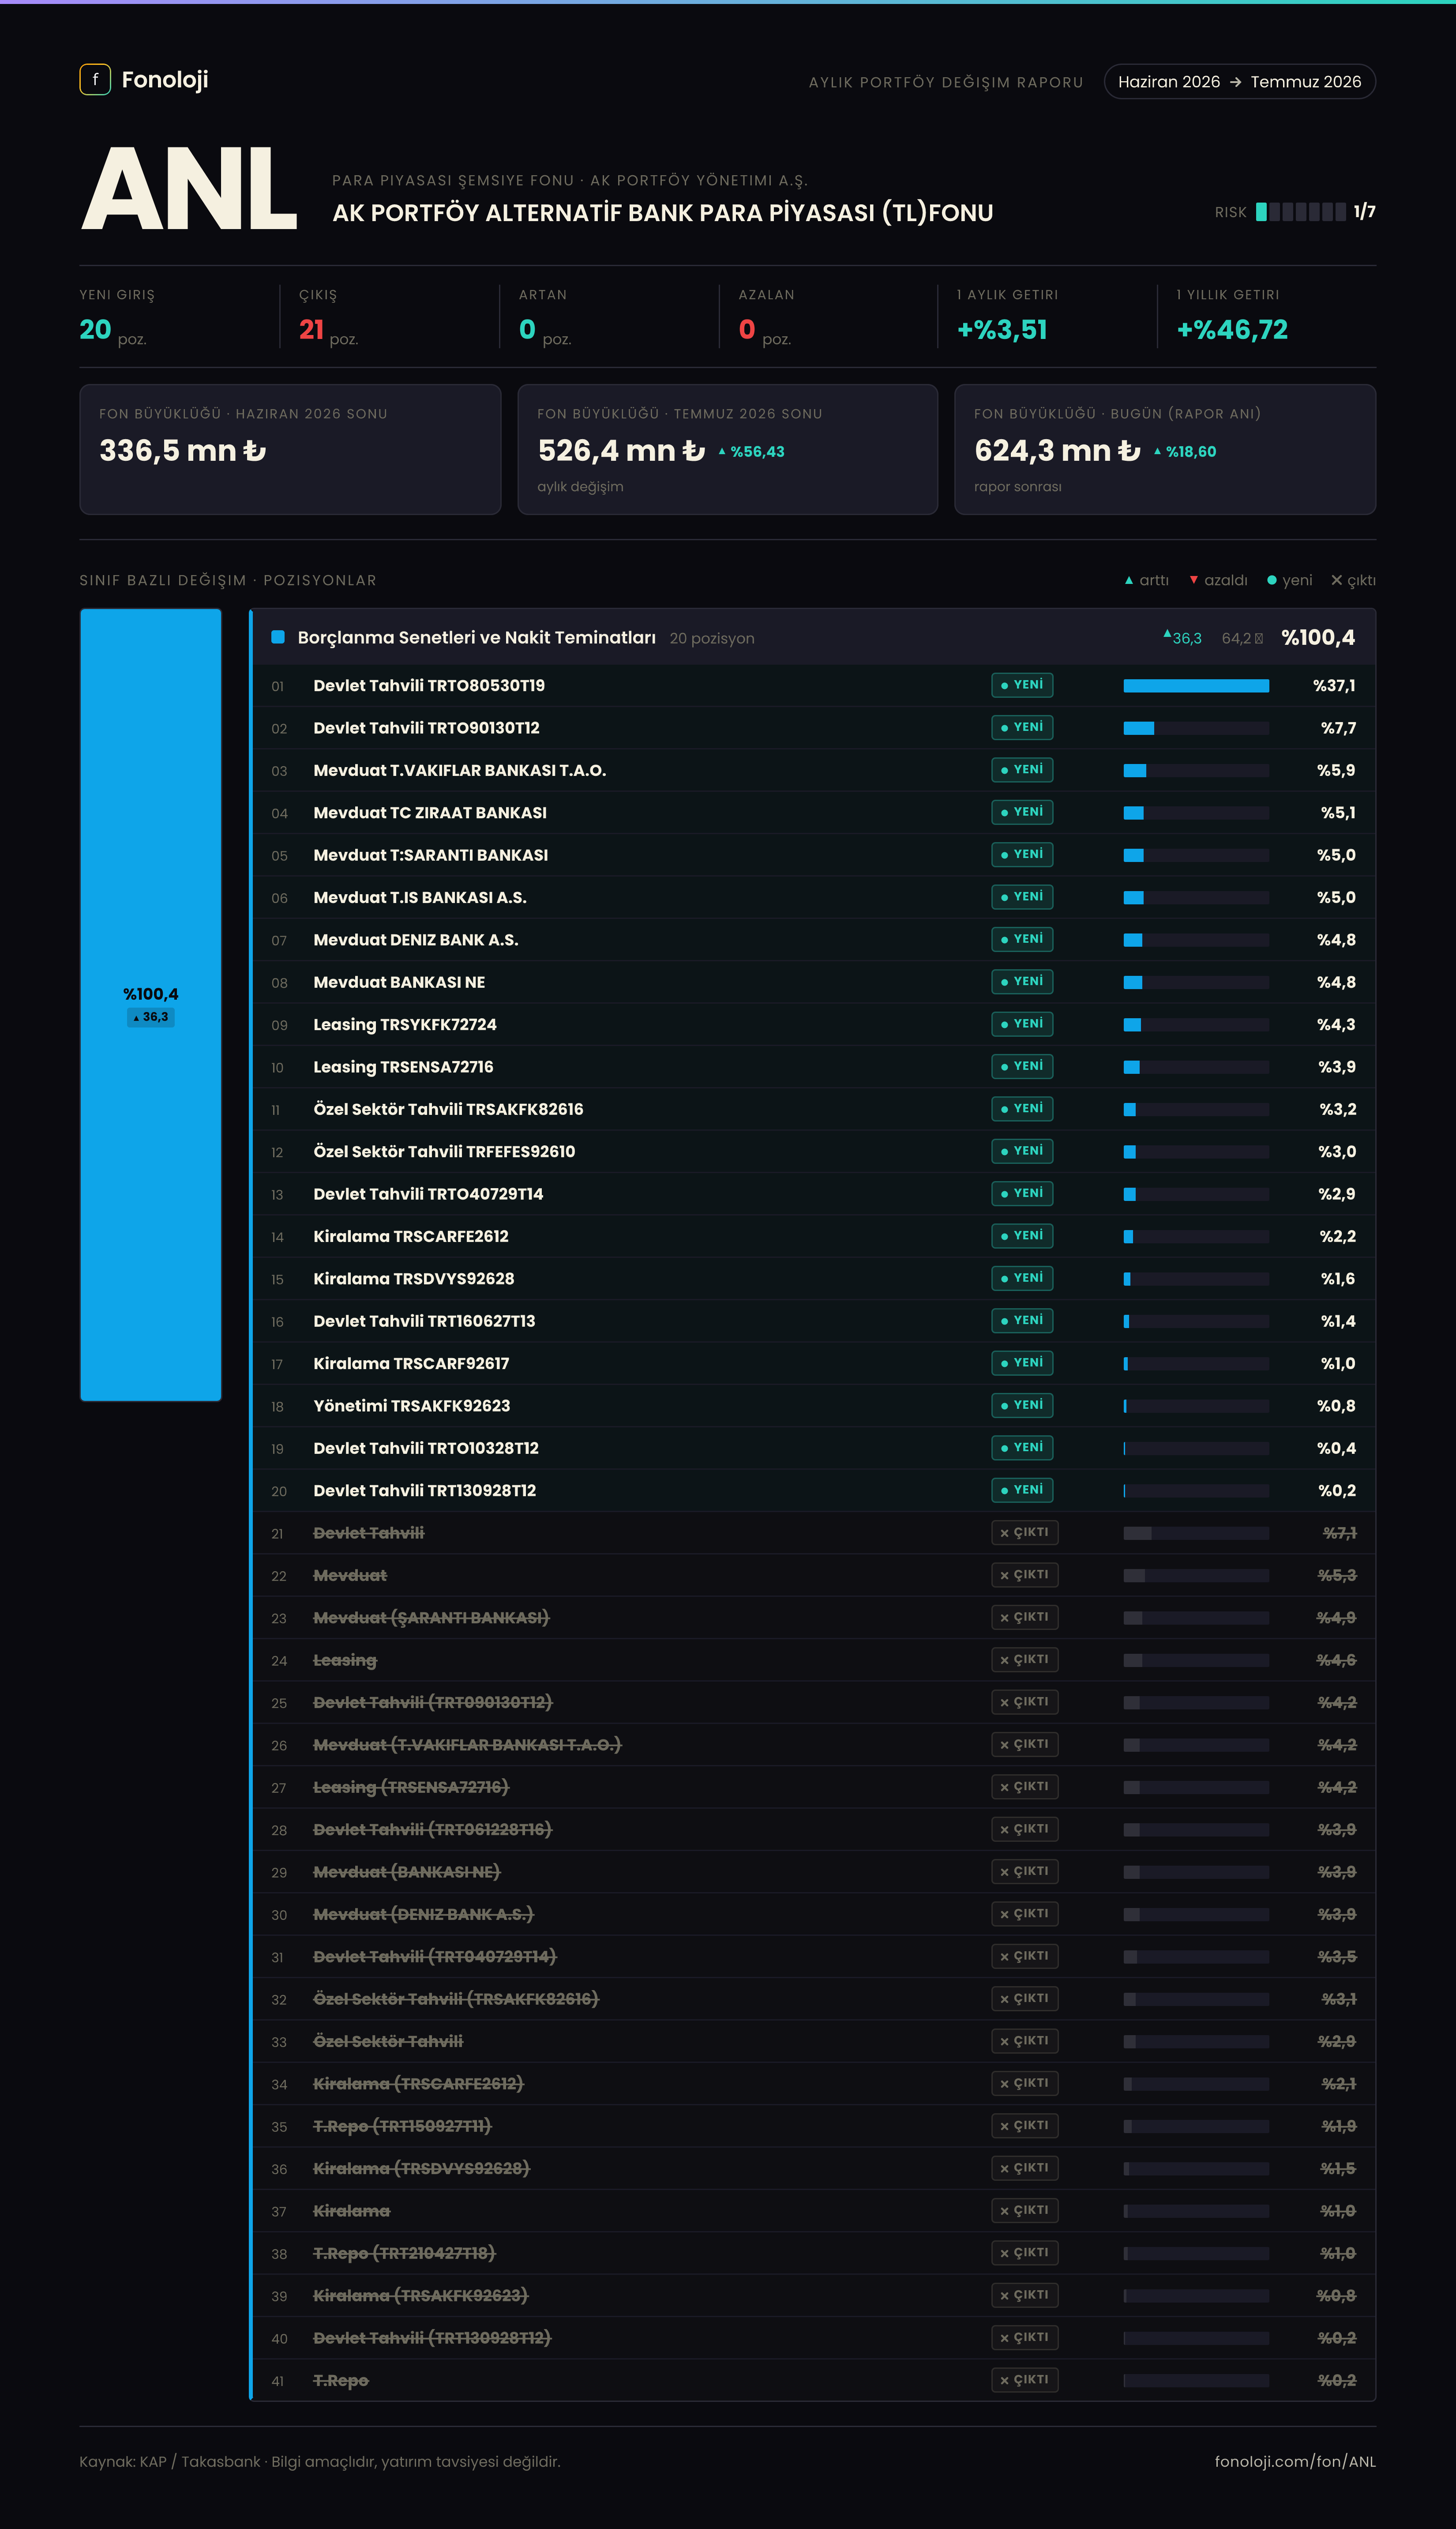This screenshot has width=1456, height=2529.
Task: Click the ÇIKTI badge on row 41
Action: (x=1025, y=2380)
